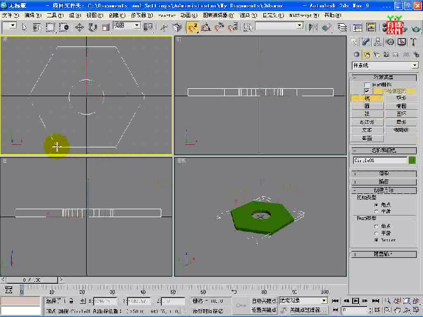
Task: Collapse the 对象类型 rollout
Action: tap(384, 77)
